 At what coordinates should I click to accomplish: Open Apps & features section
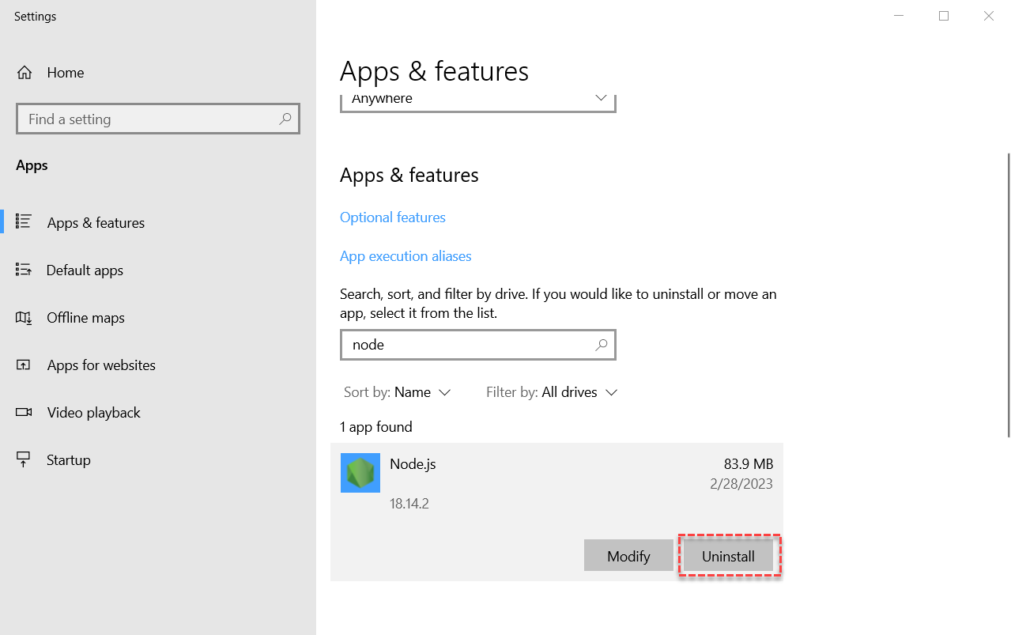(158, 222)
